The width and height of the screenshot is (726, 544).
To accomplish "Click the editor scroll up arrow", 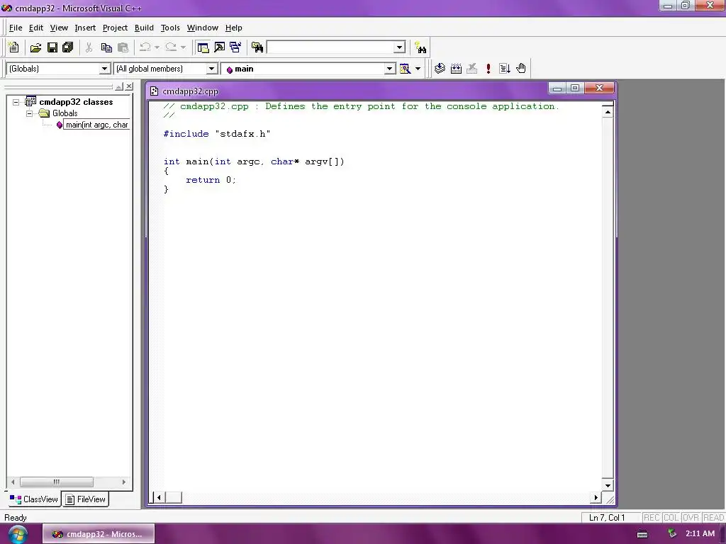I will pyautogui.click(x=608, y=112).
